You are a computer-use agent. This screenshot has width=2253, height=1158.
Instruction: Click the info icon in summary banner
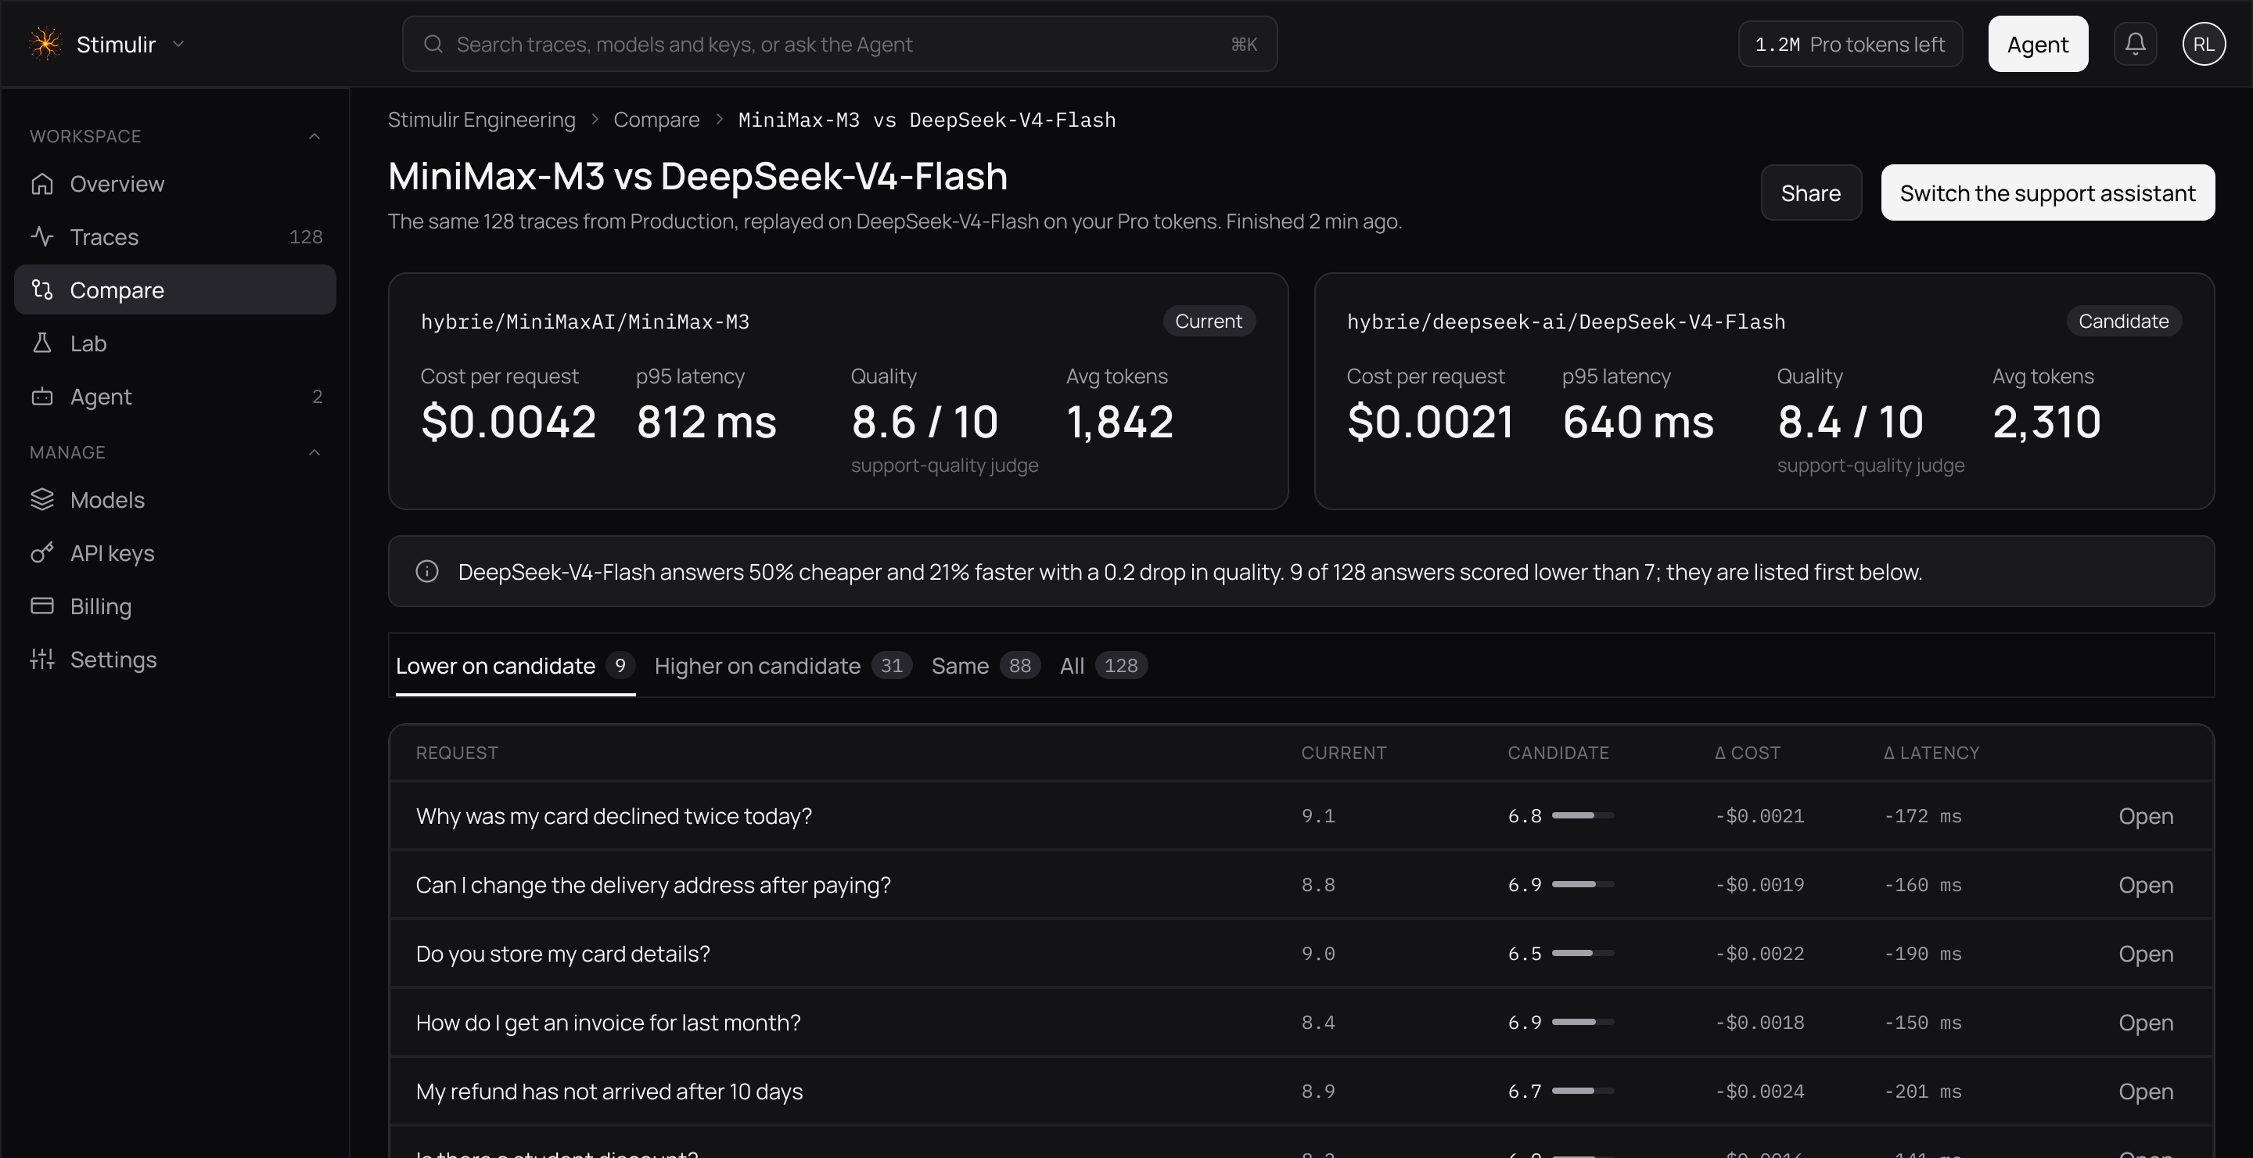(427, 572)
